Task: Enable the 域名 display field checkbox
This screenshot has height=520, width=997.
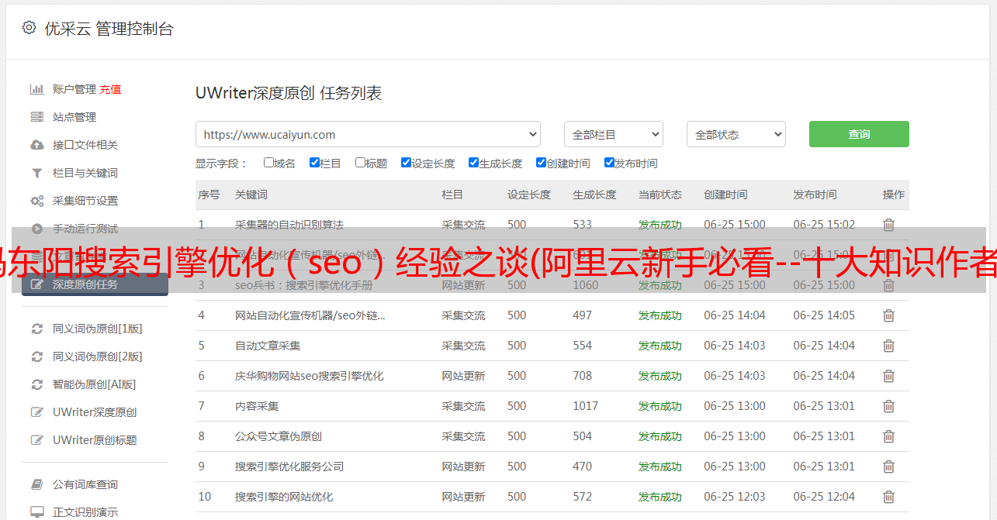Action: 268,163
